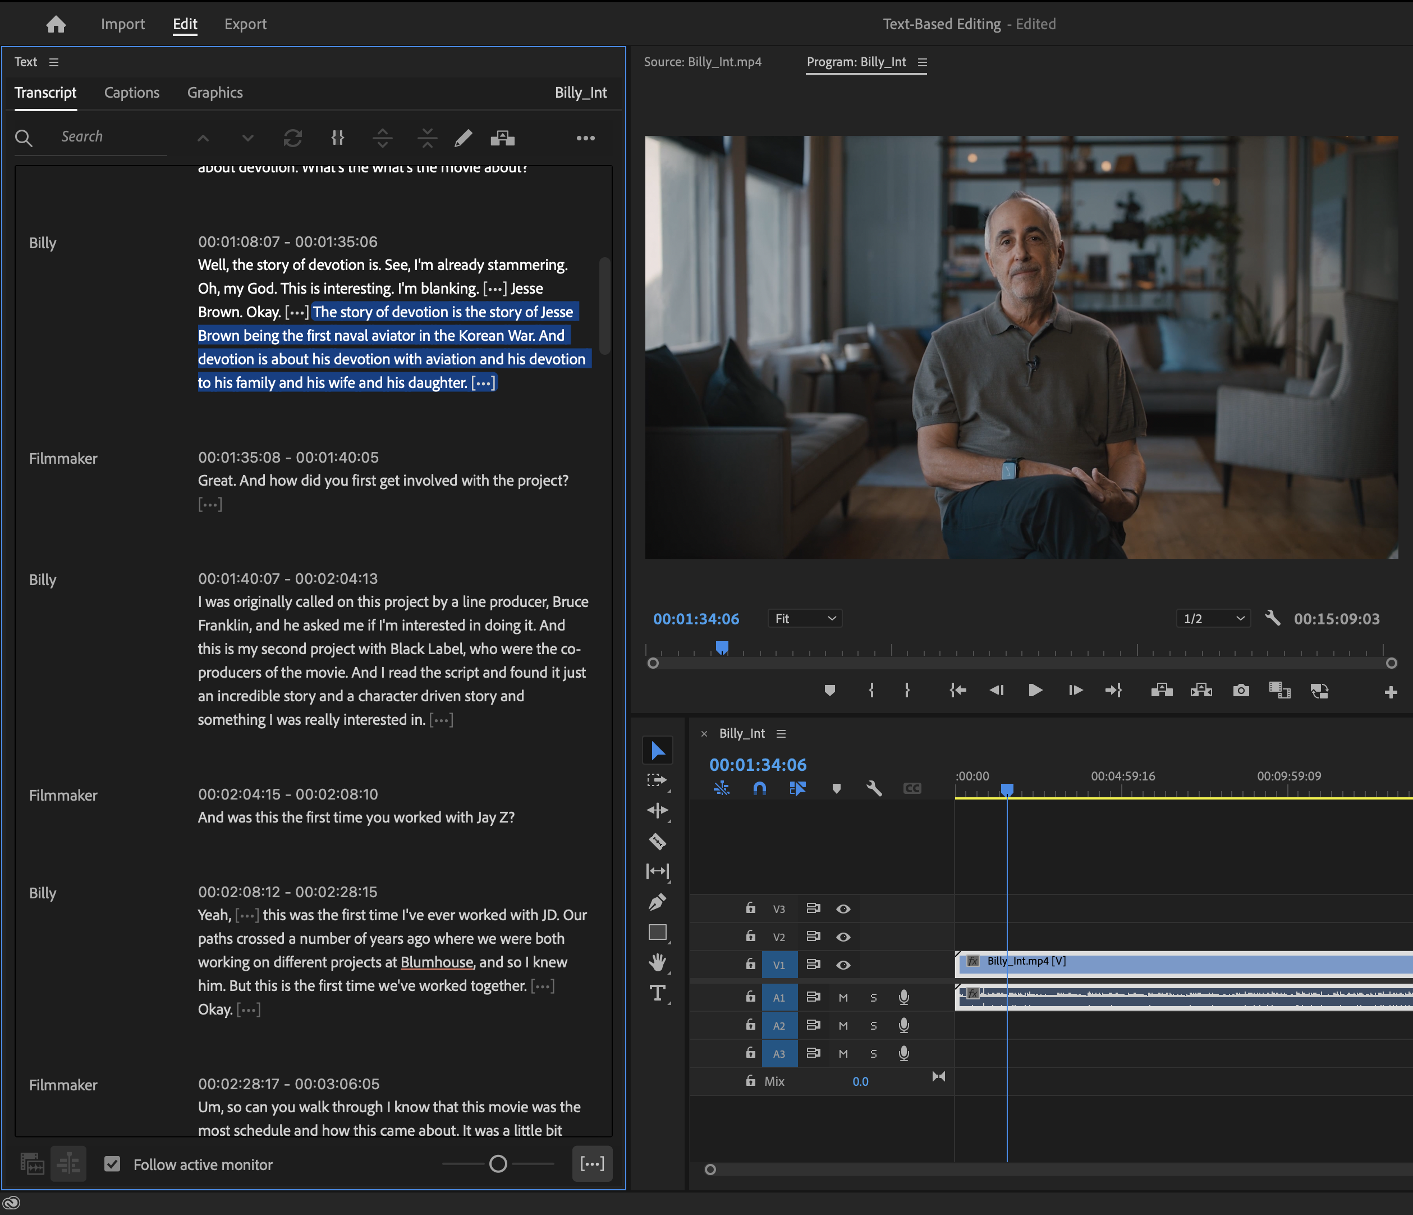Image resolution: width=1413 pixels, height=1215 pixels.
Task: Toggle V1 track lock icon
Action: click(x=746, y=964)
